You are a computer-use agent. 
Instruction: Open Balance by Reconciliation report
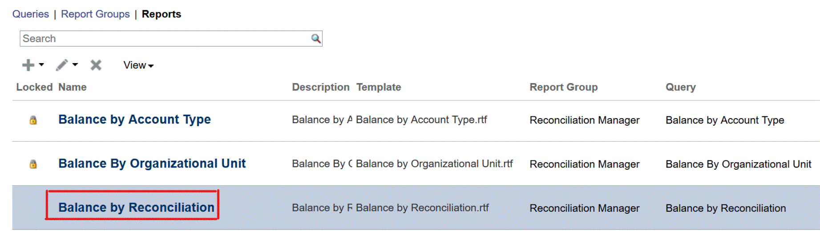136,207
